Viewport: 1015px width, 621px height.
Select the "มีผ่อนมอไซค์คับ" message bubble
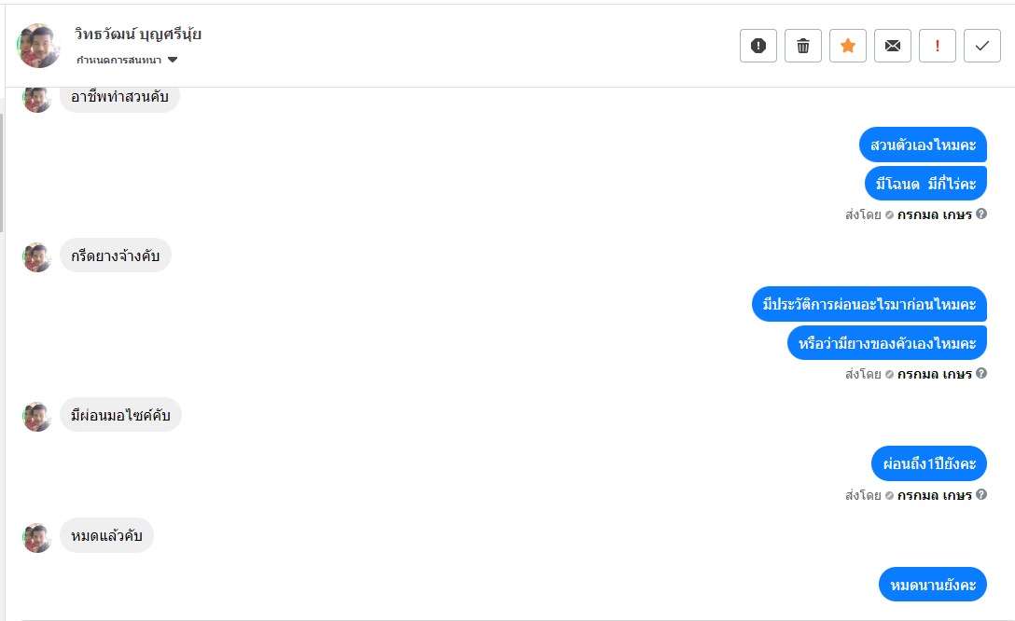120,415
